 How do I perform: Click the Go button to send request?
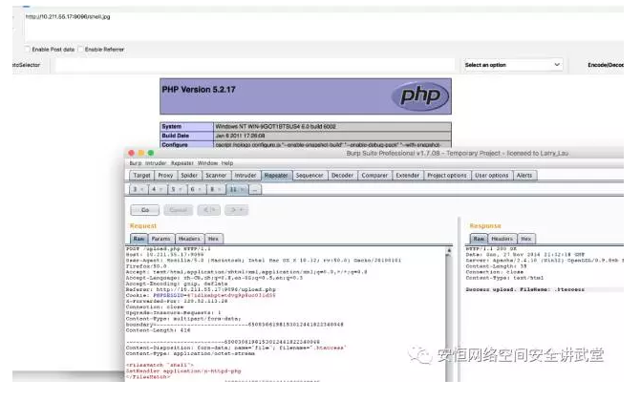pyautogui.click(x=144, y=210)
